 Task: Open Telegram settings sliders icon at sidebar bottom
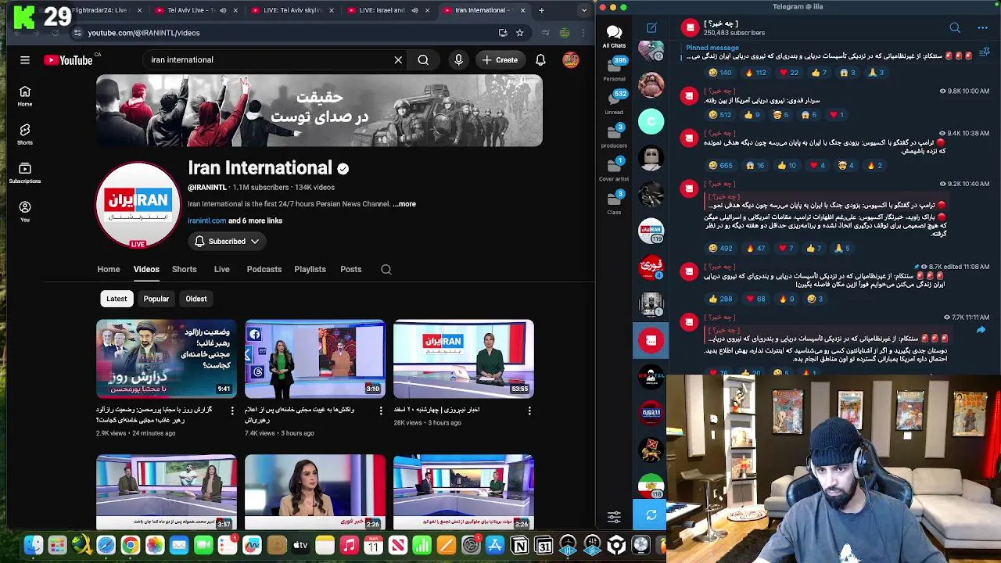click(614, 517)
